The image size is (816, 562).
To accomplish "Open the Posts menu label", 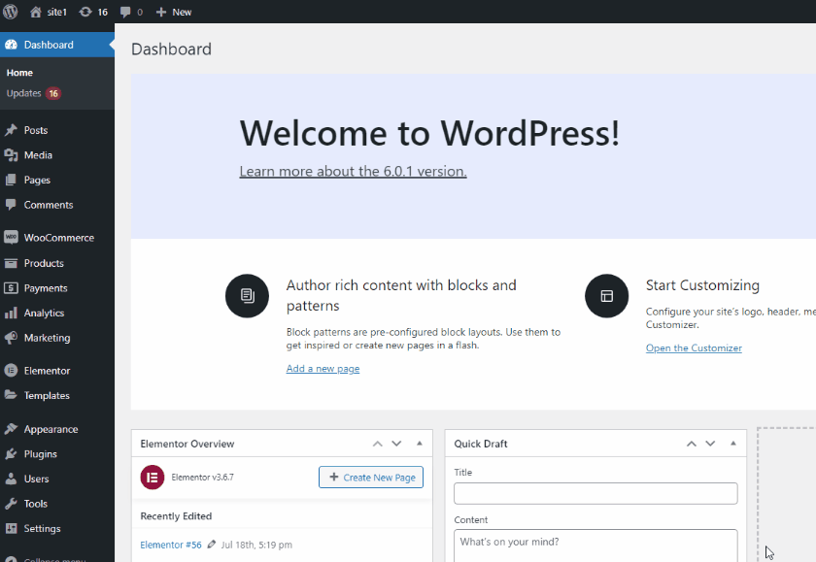I will pos(36,130).
